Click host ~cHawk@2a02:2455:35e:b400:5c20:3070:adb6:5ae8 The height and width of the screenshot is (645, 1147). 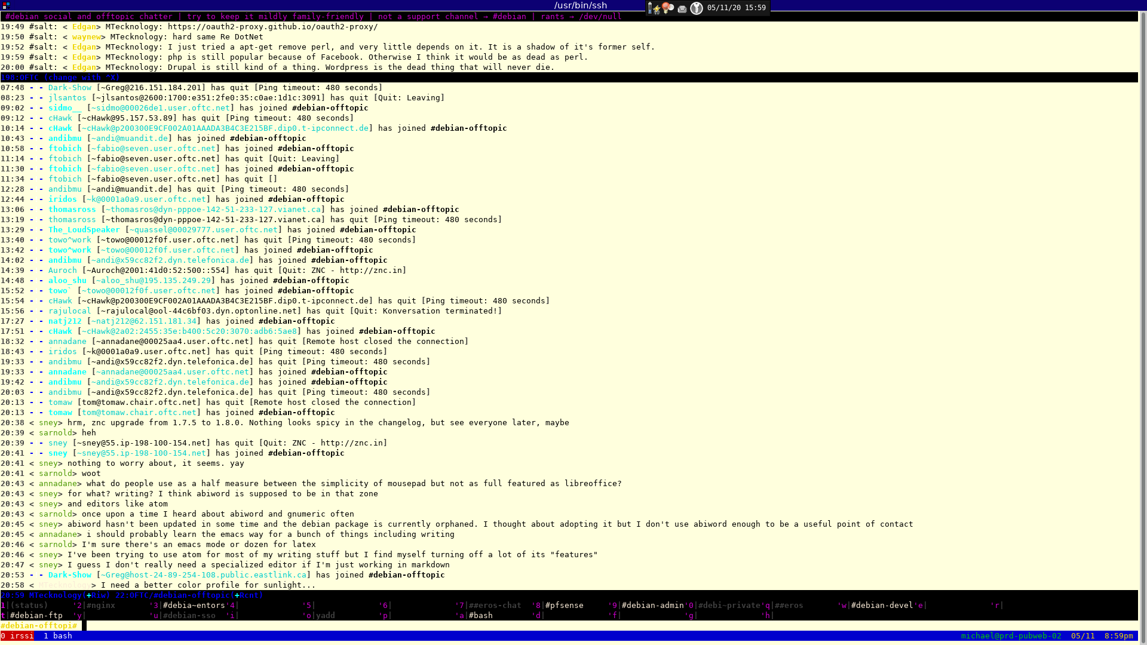[x=189, y=331]
